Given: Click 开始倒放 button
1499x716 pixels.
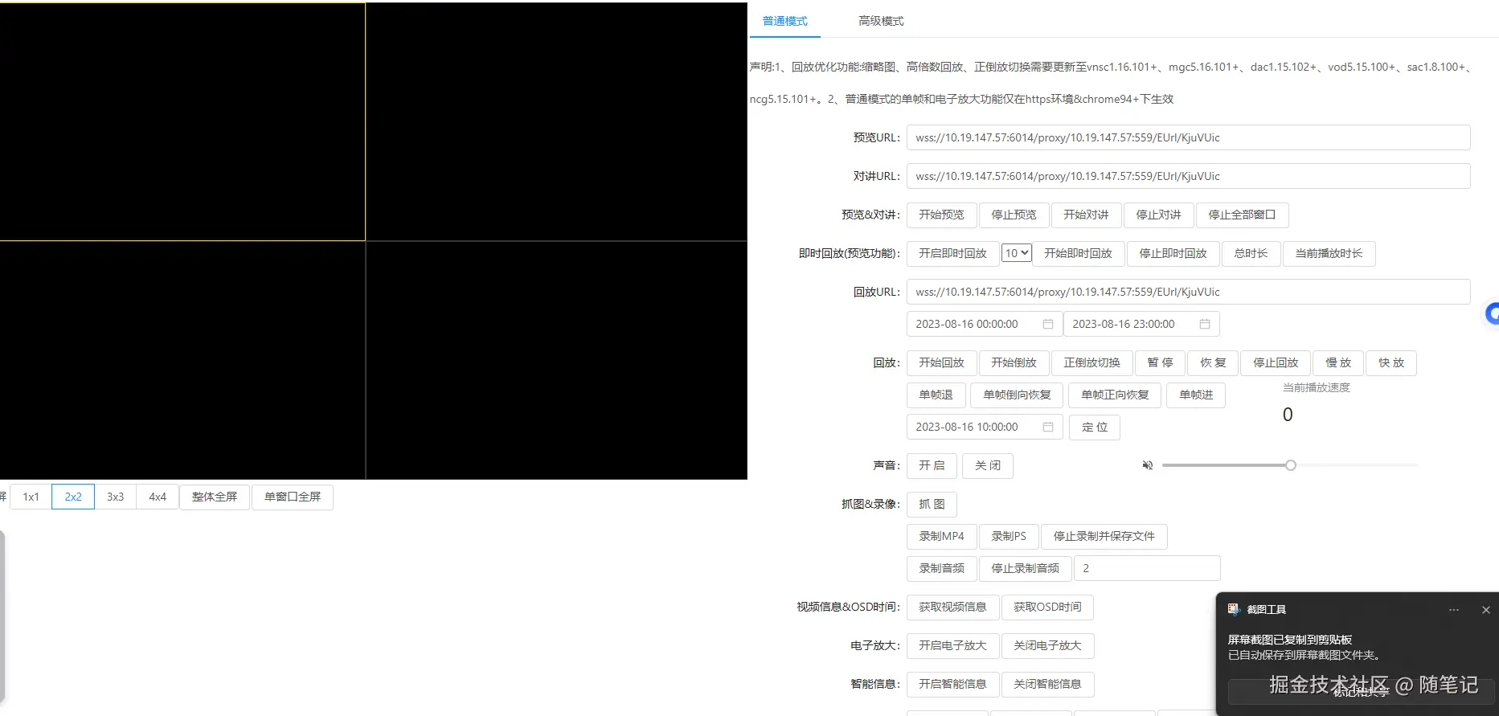Looking at the screenshot, I should coord(1014,362).
